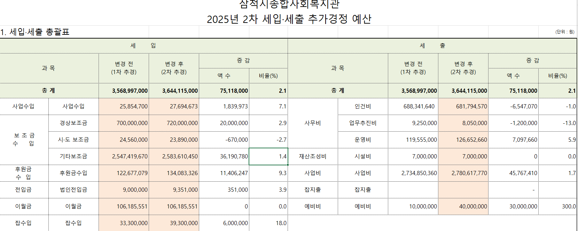The width and height of the screenshot is (578, 231).
Task: Select the 법인전입금 label cell
Action: pos(73,190)
